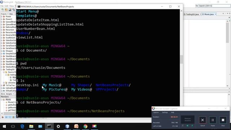Click the Cancel recording button in Movavi
Screen dimensions: 231x130
(202, 120)
